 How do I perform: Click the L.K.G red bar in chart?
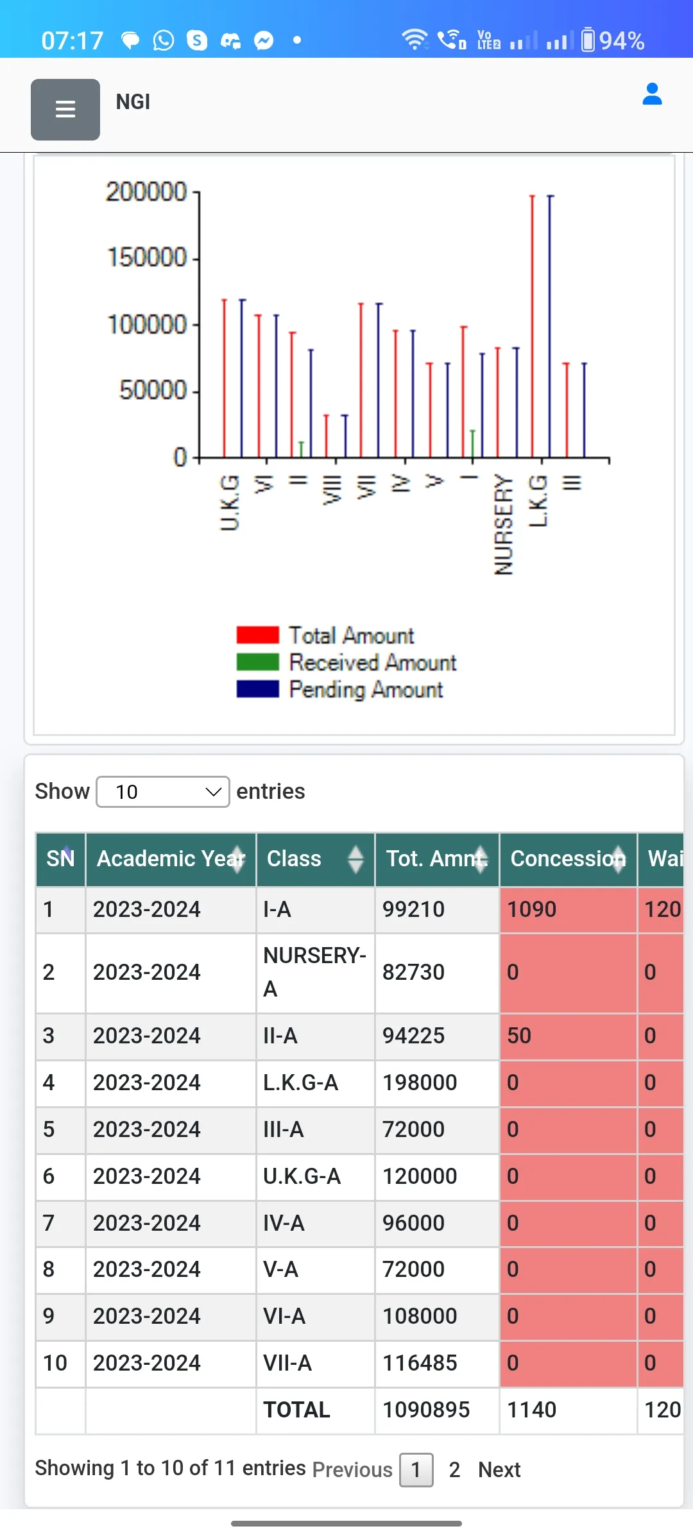(x=532, y=326)
